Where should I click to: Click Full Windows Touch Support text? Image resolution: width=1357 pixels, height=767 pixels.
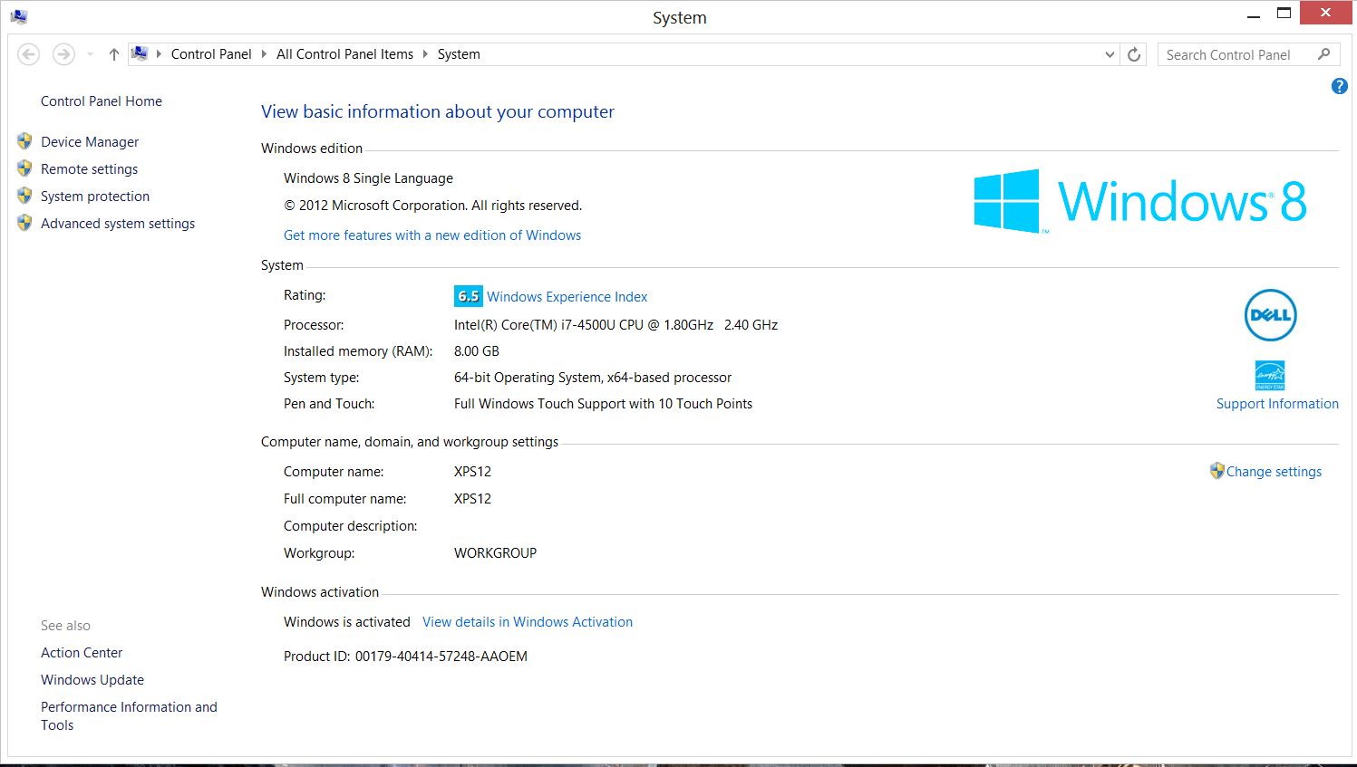pyautogui.click(x=603, y=404)
